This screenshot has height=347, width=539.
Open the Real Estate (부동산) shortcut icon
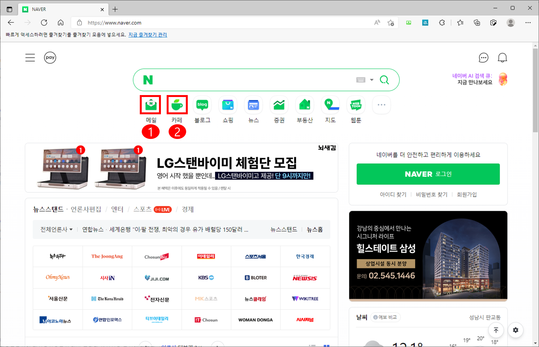click(305, 105)
